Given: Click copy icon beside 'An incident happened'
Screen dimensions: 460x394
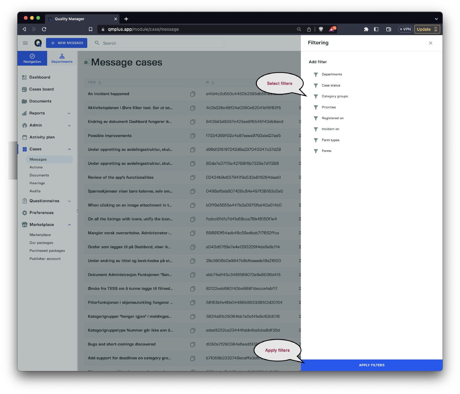Looking at the screenshot, I should coord(193,94).
